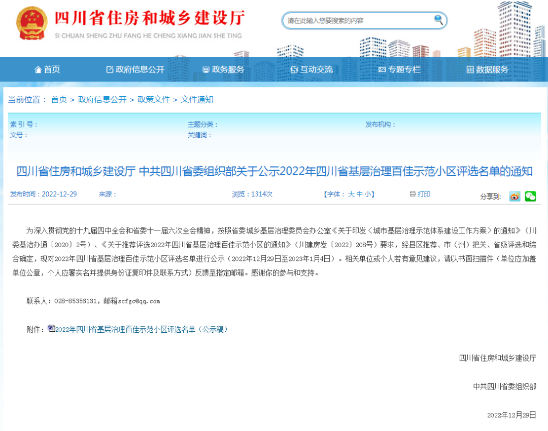Click the search magnifier icon
The width and height of the screenshot is (548, 431).
click(x=437, y=20)
